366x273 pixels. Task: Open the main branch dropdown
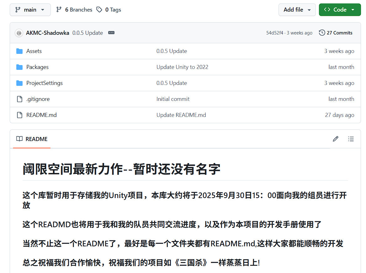(x=30, y=10)
